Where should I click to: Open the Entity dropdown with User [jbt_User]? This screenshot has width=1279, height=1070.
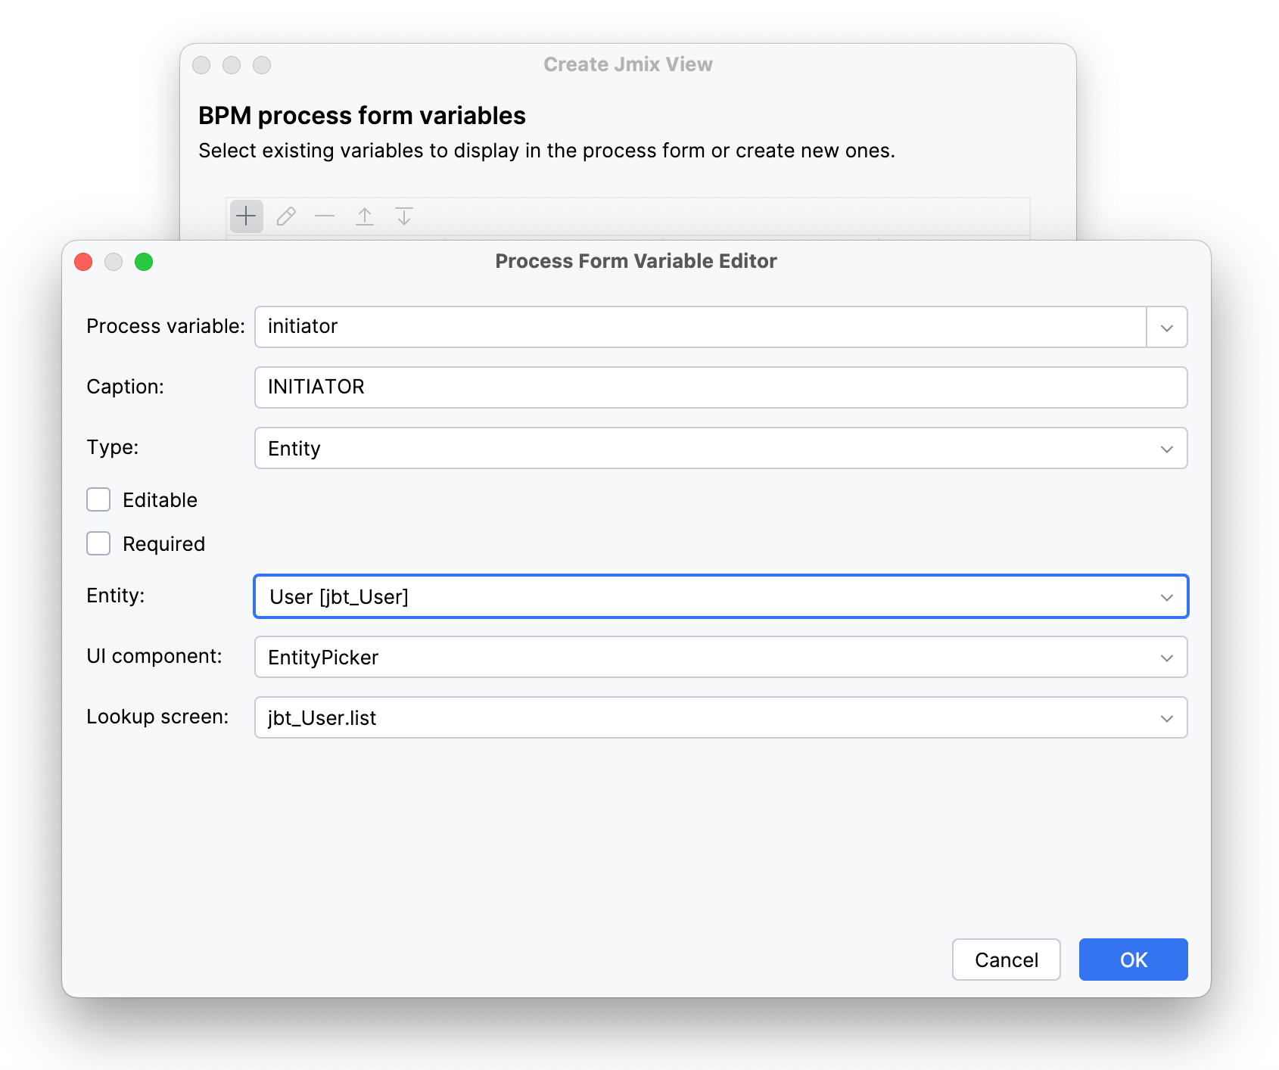1166,597
